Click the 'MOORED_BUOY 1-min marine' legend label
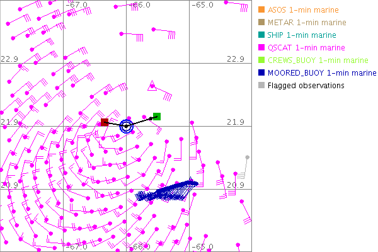The width and height of the screenshot is (378, 252). tap(321, 73)
